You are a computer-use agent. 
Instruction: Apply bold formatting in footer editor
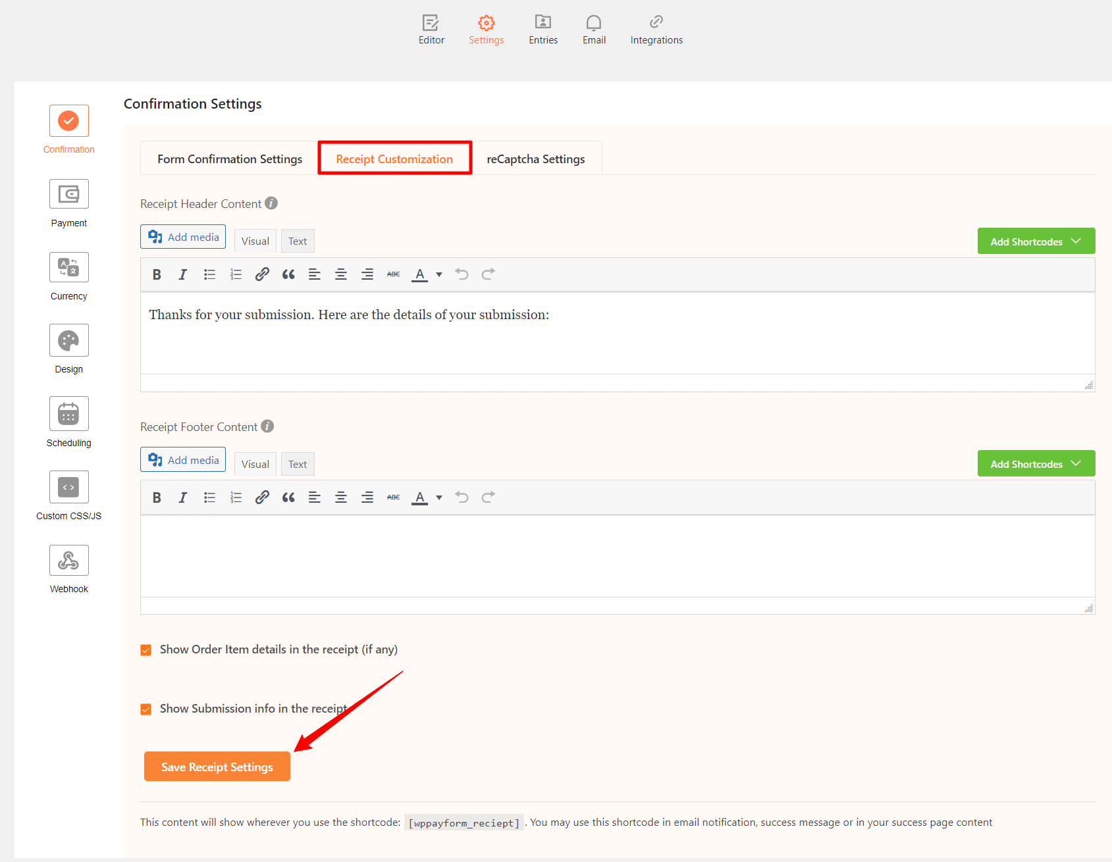(x=157, y=497)
